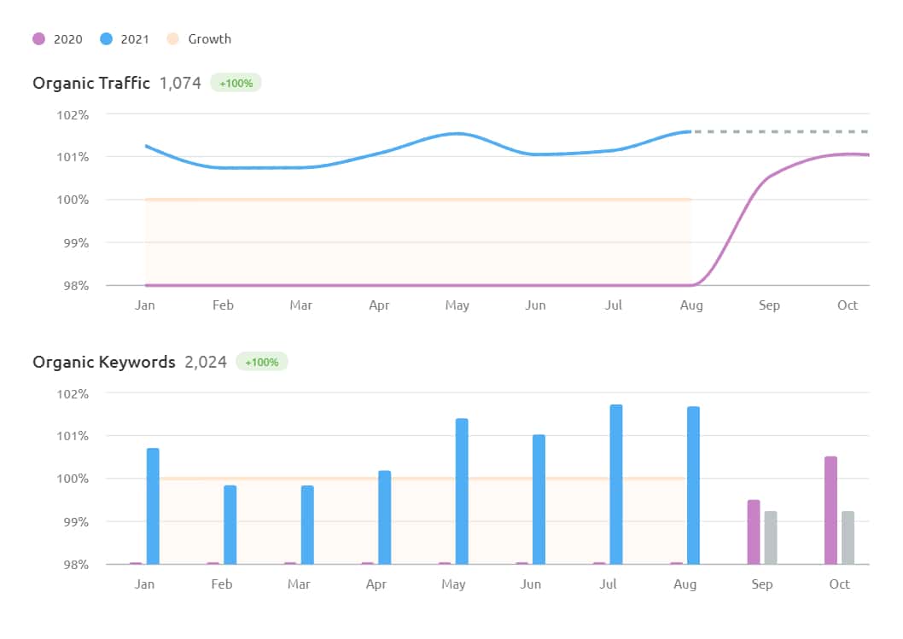
Task: Click the blue Aug bar in Organic Keywords
Action: click(x=693, y=485)
